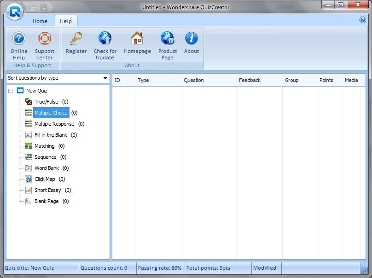Viewport: 372px width, 278px height.
Task: Switch to the Home tab
Action: click(x=40, y=21)
